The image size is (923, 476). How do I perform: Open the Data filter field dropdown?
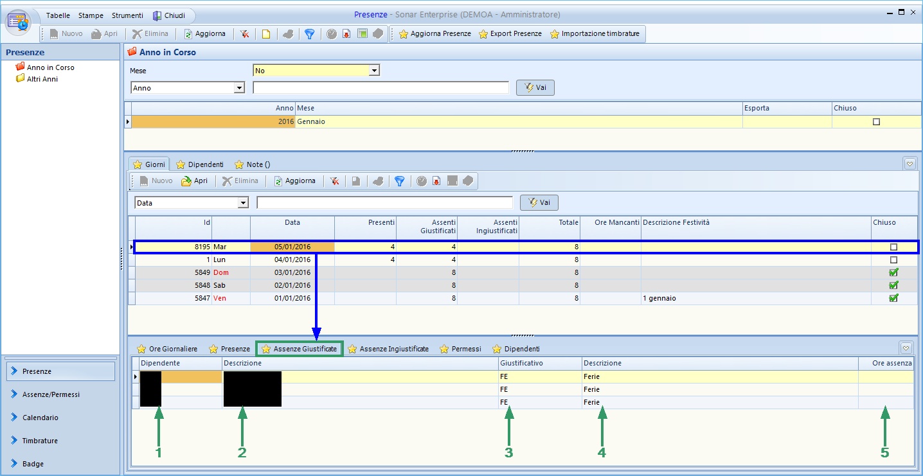coord(243,203)
